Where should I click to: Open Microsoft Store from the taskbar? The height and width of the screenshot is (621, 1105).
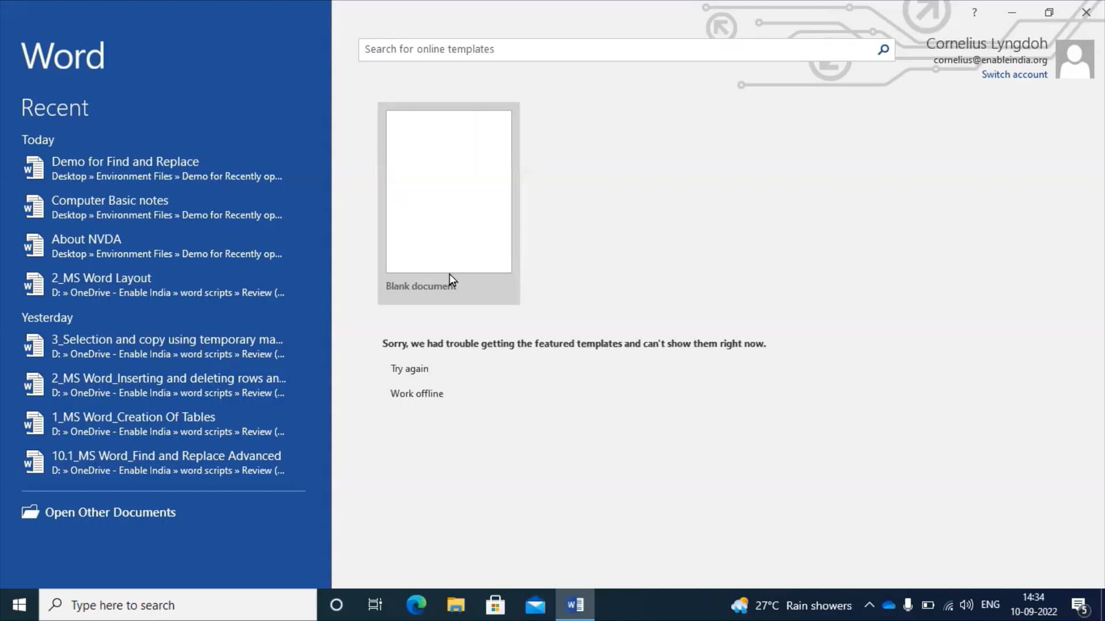click(x=495, y=605)
